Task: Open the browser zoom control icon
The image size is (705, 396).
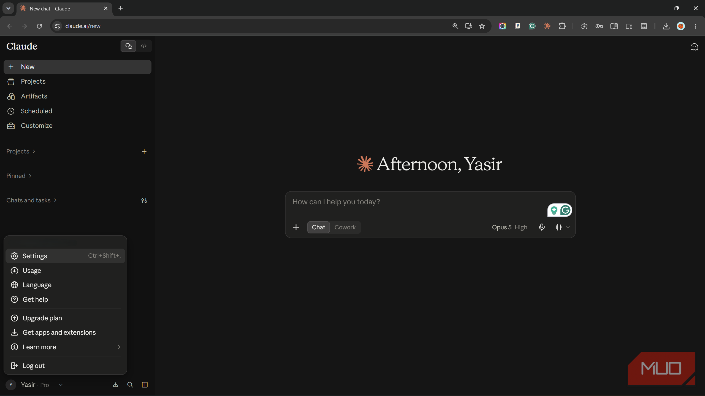Action: click(455, 26)
